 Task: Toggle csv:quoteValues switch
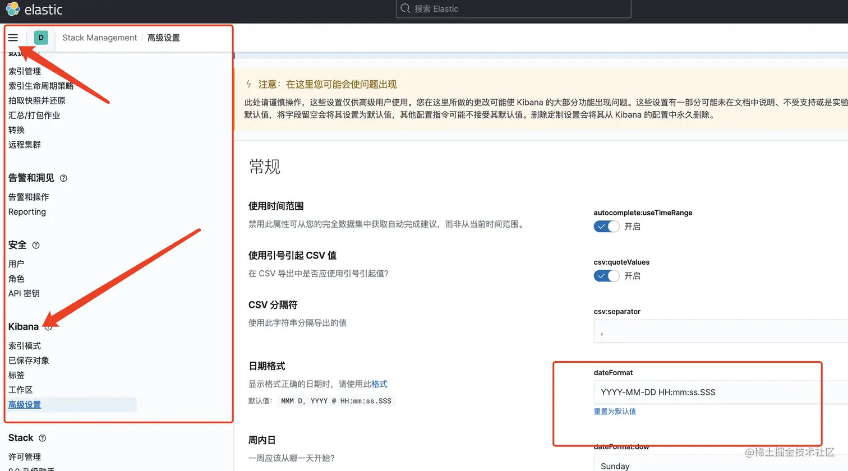606,276
